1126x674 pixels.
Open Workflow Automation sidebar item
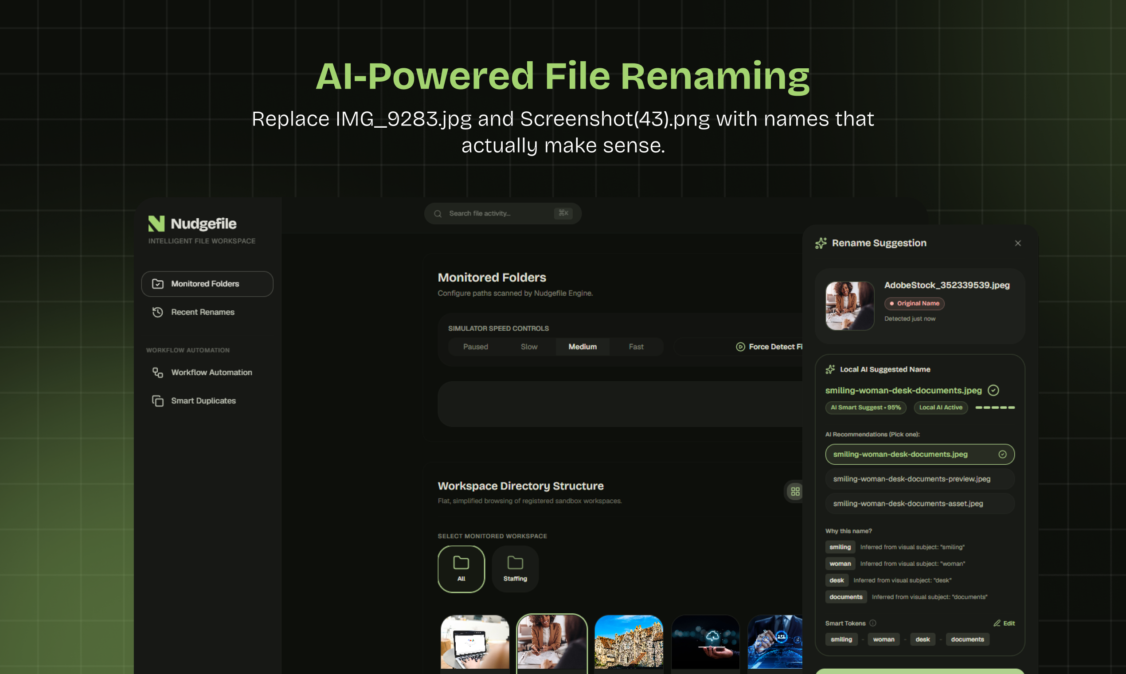pos(207,372)
